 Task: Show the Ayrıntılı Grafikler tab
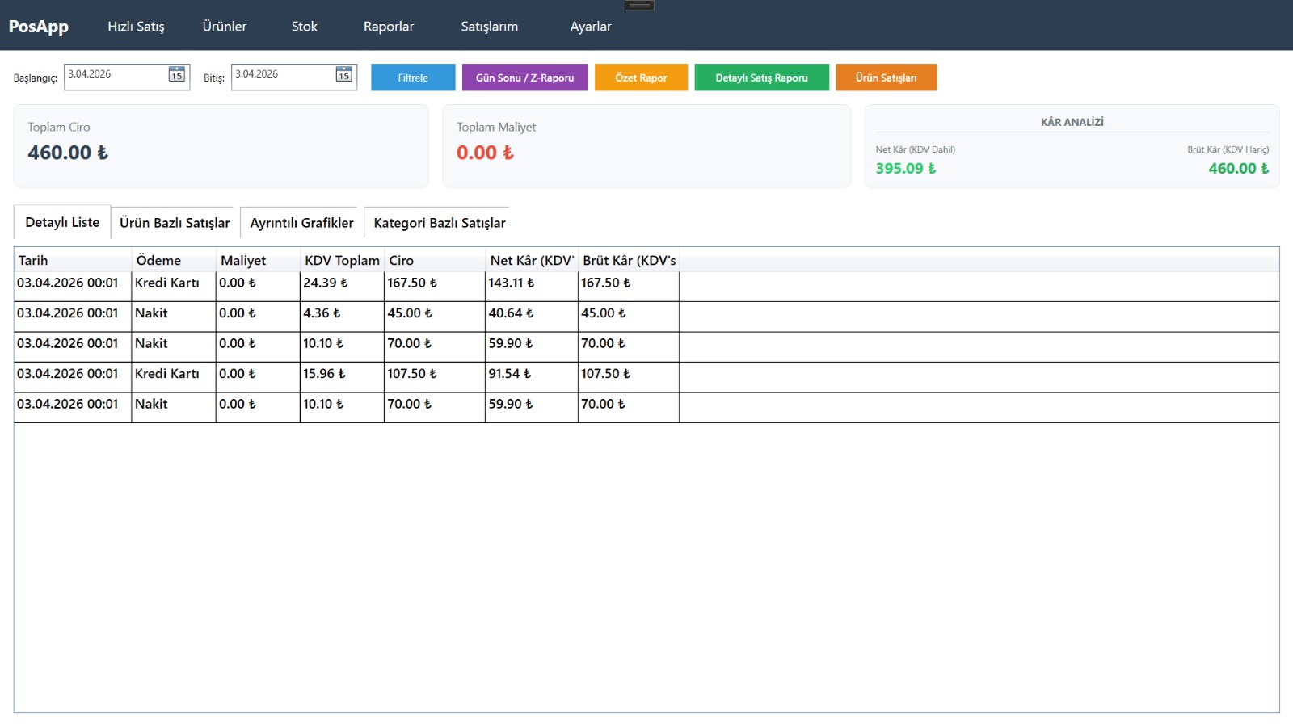click(x=301, y=223)
